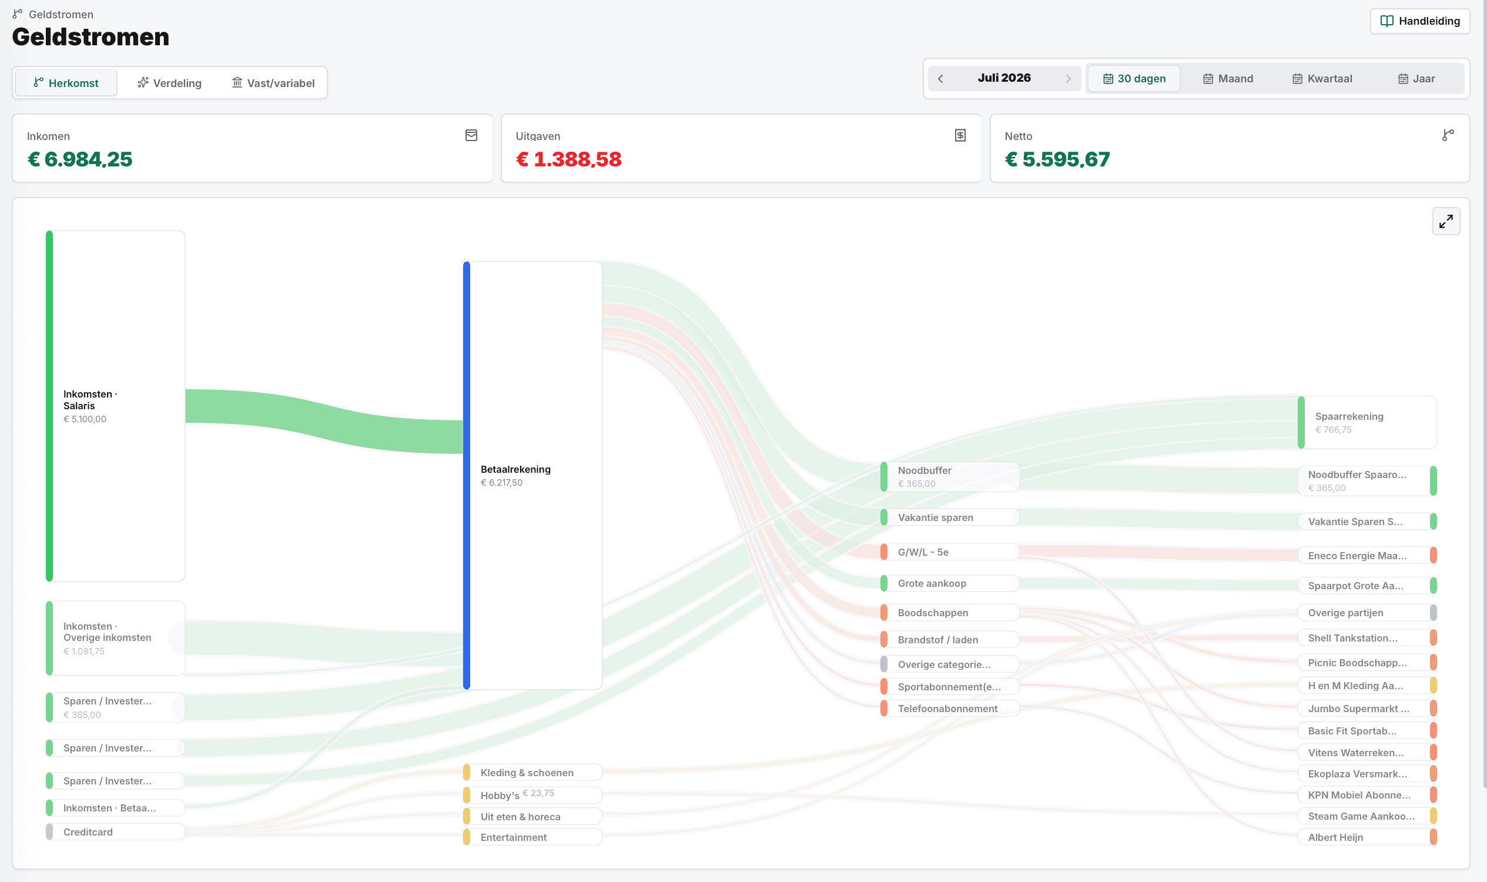Click the Uitgaven amount € 1.388,58

pyautogui.click(x=568, y=159)
